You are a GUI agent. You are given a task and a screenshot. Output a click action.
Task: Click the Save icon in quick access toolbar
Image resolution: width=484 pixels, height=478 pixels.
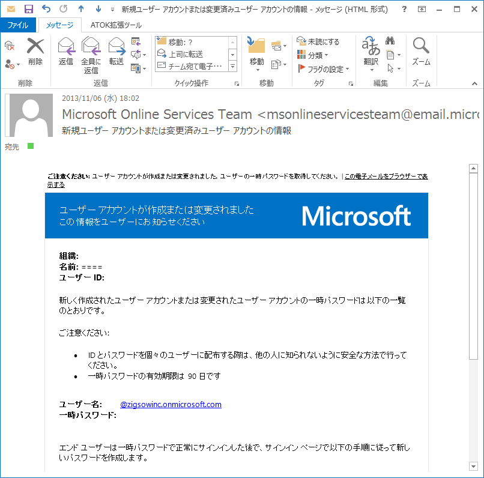click(x=28, y=9)
